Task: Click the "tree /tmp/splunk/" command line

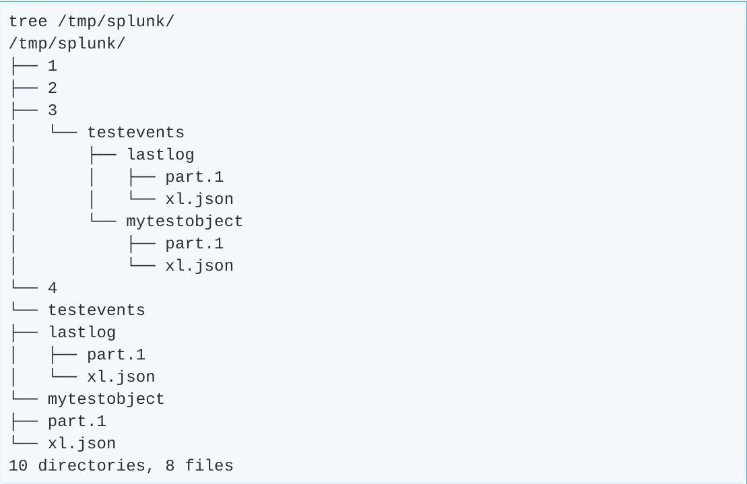Action: pos(92,22)
